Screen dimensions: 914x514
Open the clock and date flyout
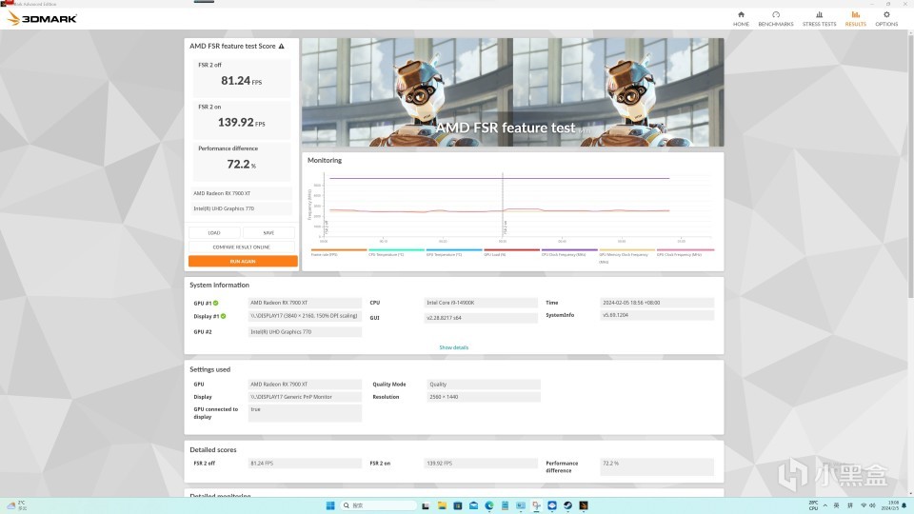(891, 505)
